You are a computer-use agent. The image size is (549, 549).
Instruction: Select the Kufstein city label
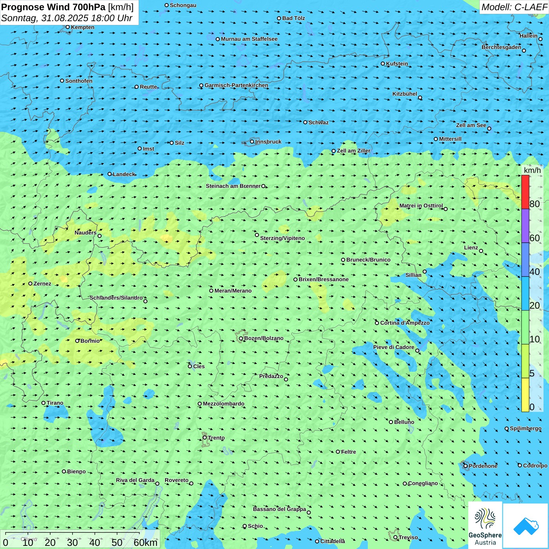(397, 64)
